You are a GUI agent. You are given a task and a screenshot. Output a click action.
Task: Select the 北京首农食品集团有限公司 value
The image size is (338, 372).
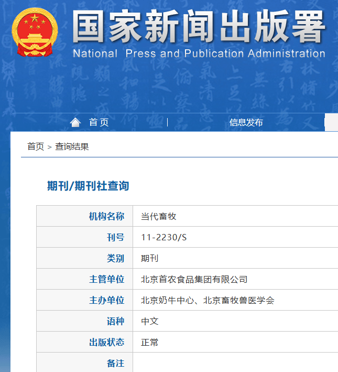[194, 279]
